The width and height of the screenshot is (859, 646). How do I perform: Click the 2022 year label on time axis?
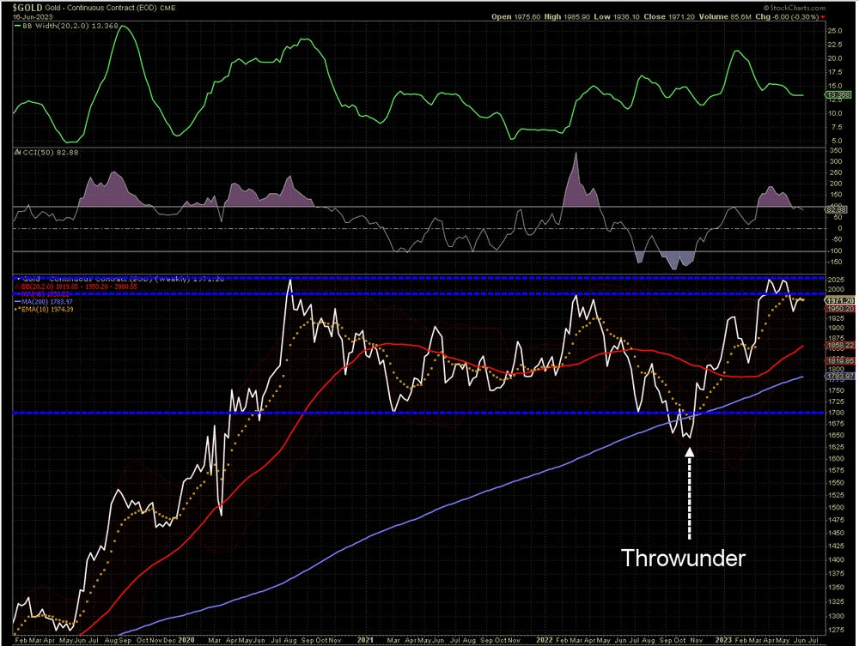(545, 640)
